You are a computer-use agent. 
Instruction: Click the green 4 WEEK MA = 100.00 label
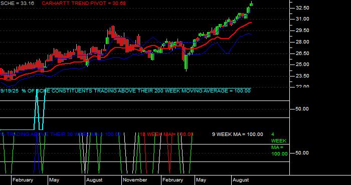pos(279,144)
